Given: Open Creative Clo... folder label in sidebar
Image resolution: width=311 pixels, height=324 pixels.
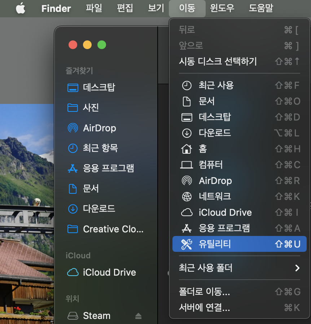Looking at the screenshot, I should pos(113,229).
